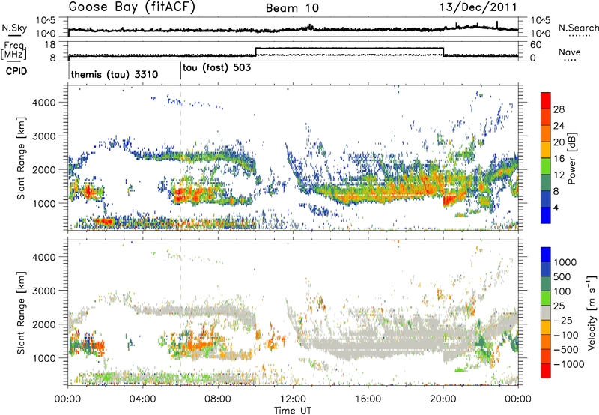Screen dimensions: 599x415
Task: Click the 'tau (fast) 503' CPID text
Action: [x=217, y=68]
